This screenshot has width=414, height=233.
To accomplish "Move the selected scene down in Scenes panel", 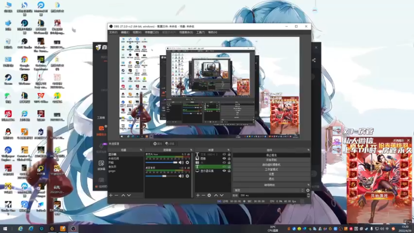I will click(x=129, y=195).
